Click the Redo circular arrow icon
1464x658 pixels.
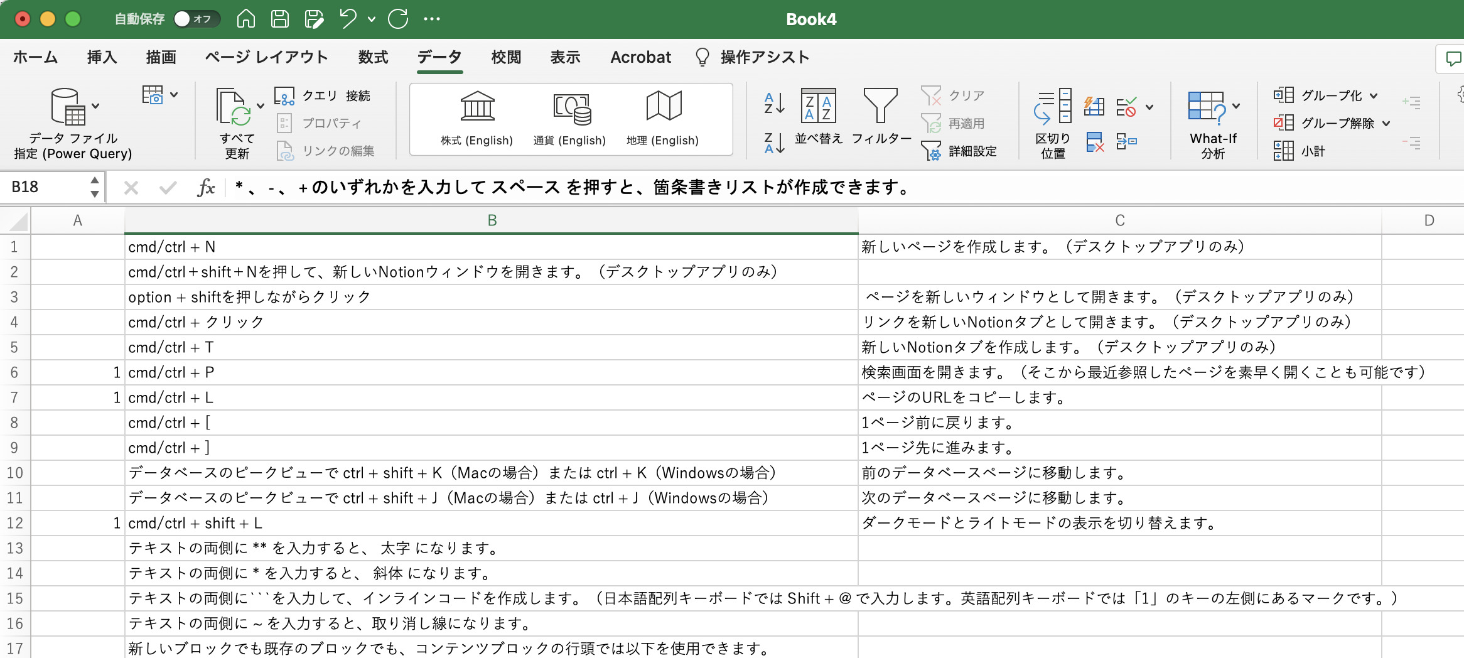click(x=398, y=19)
